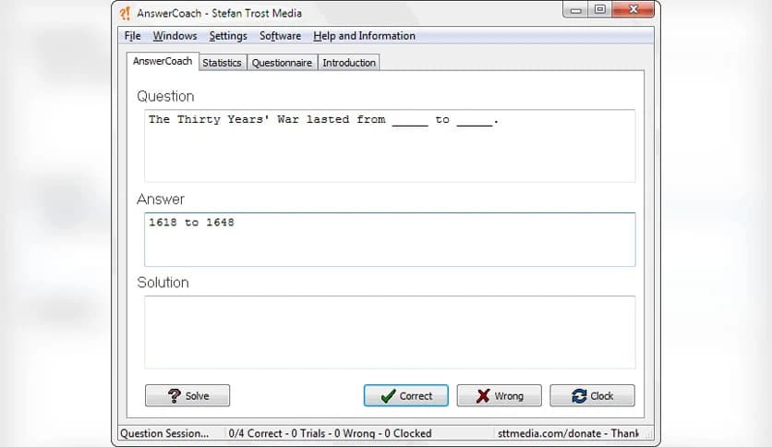The image size is (772, 447).
Task: Click the Solve button
Action: (187, 395)
